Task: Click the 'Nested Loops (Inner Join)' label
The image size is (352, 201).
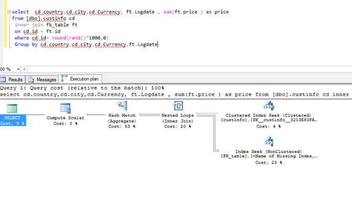Action: click(x=177, y=118)
